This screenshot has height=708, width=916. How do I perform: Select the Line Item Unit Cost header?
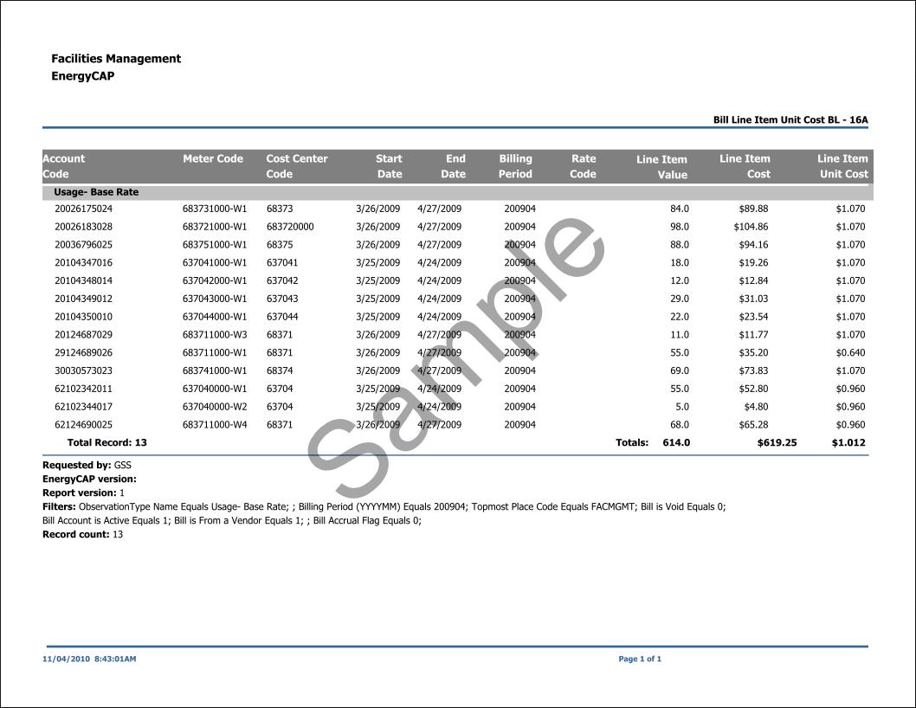(x=842, y=166)
